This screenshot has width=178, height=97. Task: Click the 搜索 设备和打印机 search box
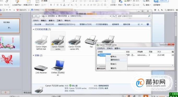tap(132, 16)
